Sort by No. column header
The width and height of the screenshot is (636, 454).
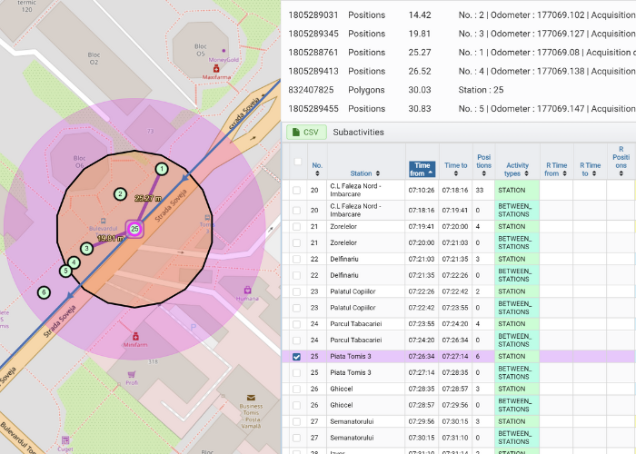pyautogui.click(x=316, y=165)
